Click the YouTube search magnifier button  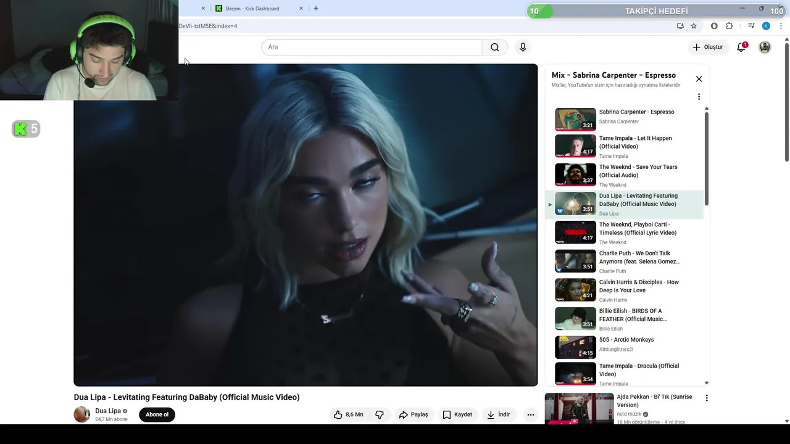tap(495, 47)
